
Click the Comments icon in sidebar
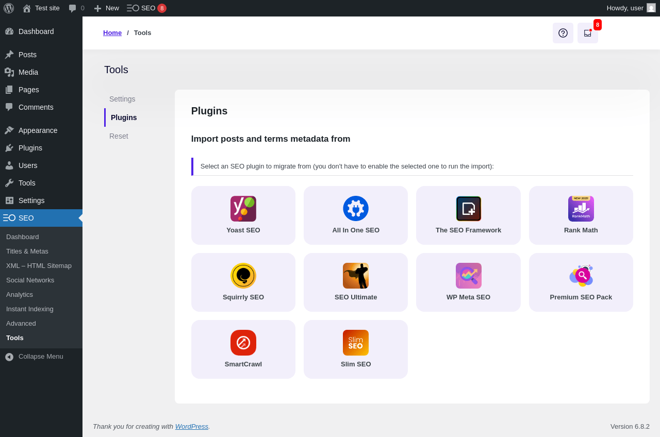tap(9, 107)
